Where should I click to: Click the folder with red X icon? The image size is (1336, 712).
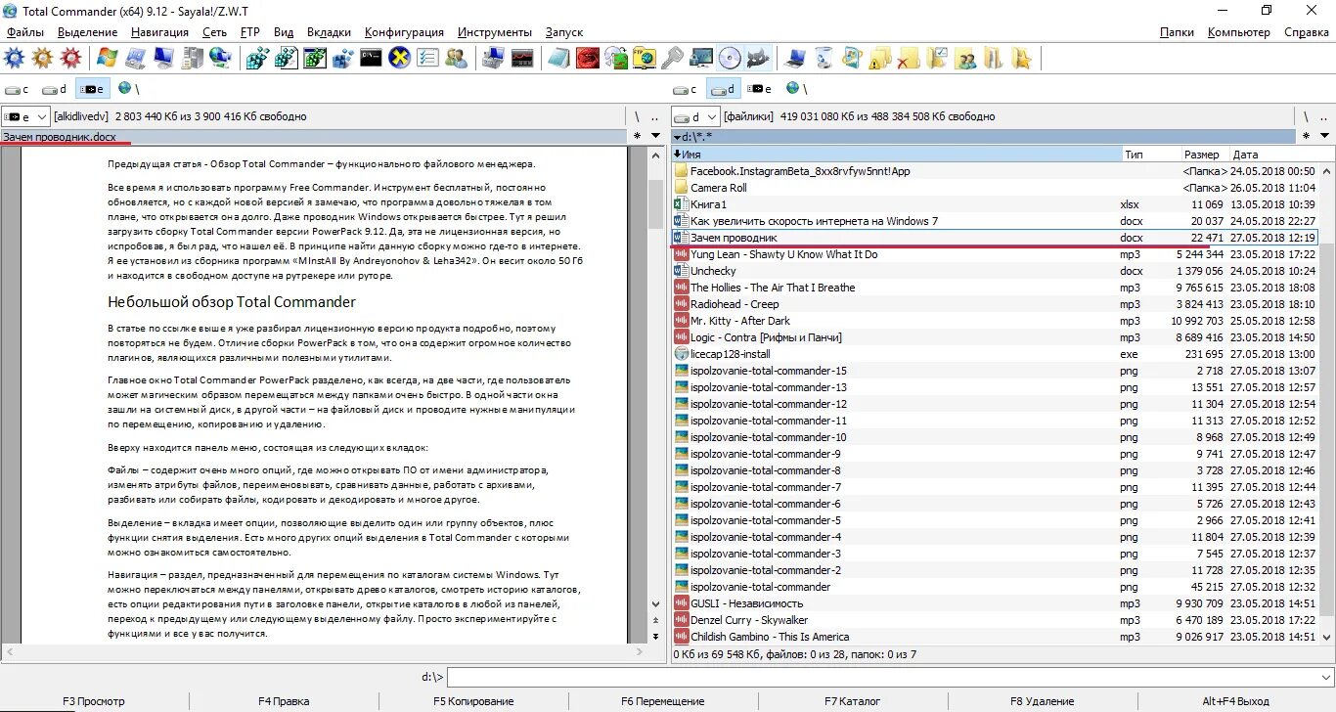[x=909, y=58]
